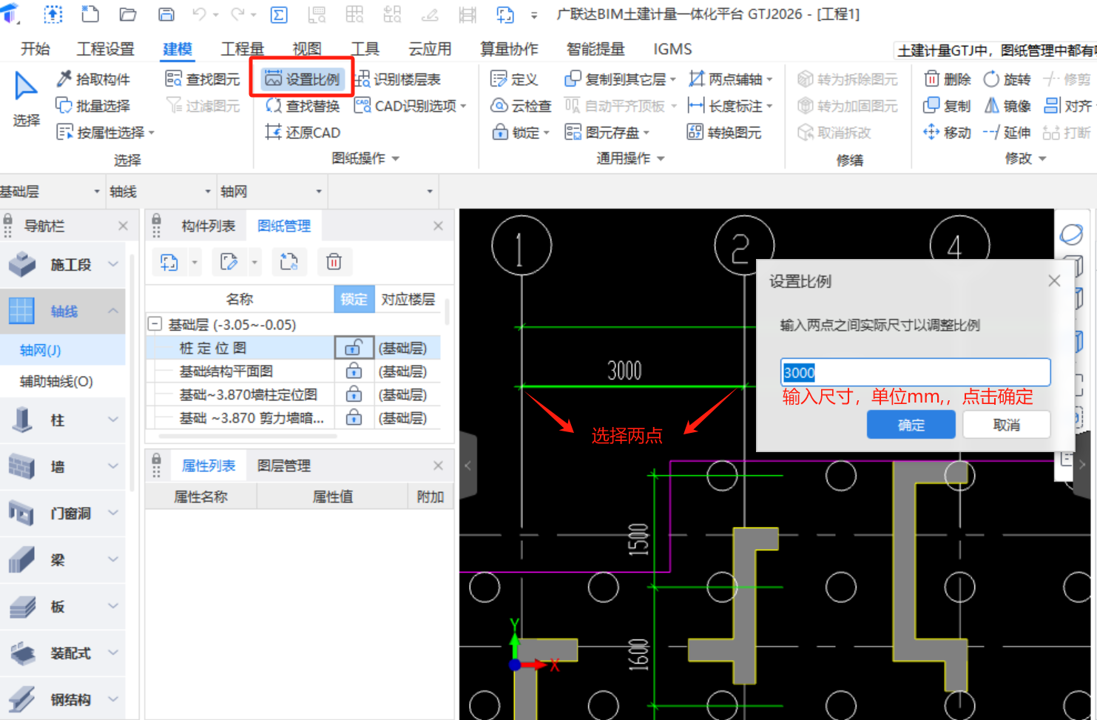The image size is (1097, 720).
Task: Click the dimension input field showing 3000
Action: click(x=915, y=372)
